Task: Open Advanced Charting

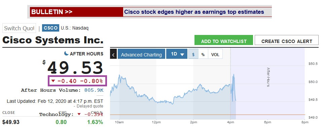Action: [141, 54]
